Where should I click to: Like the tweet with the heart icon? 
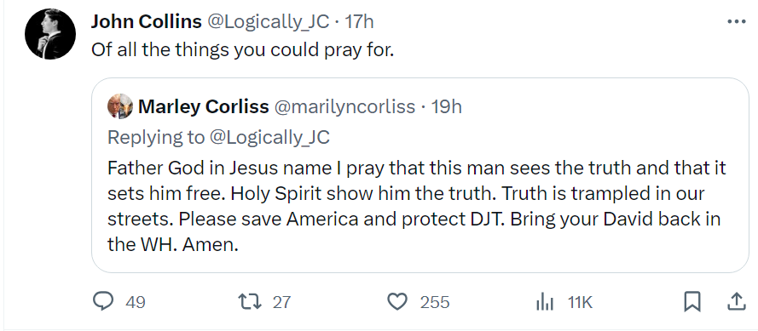(397, 302)
